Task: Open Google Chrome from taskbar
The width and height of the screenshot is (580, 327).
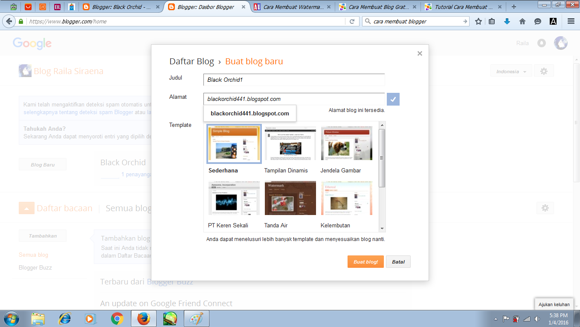Action: [117, 318]
